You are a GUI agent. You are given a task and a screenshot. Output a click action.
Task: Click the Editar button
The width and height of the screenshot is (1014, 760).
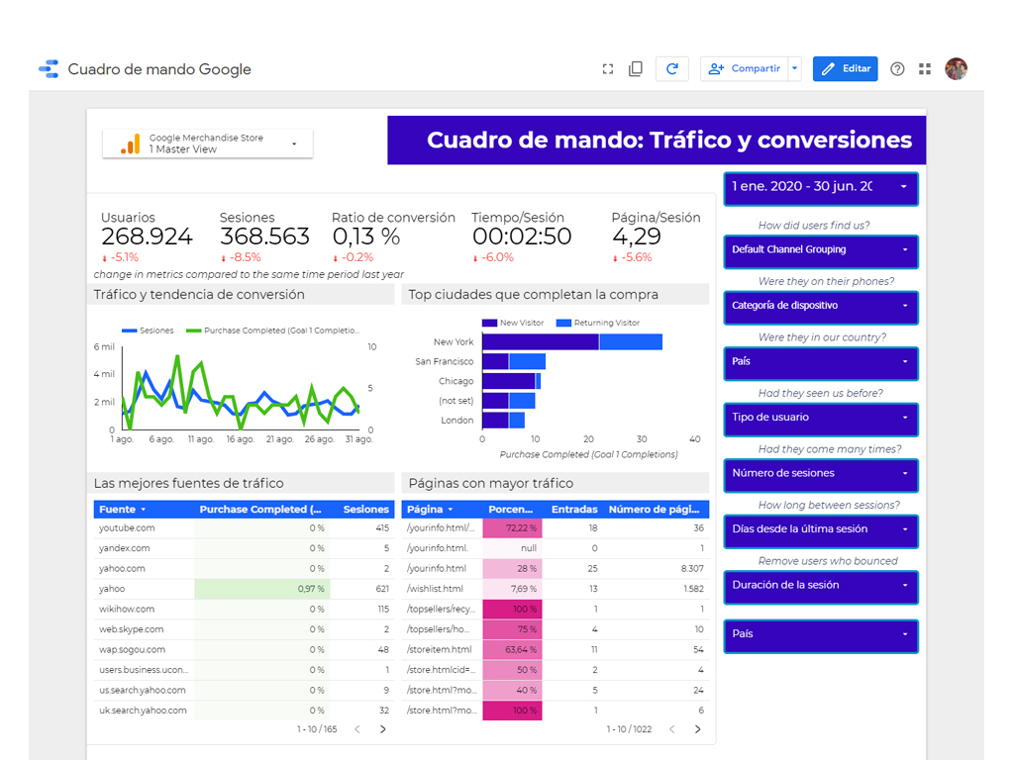[x=845, y=69]
